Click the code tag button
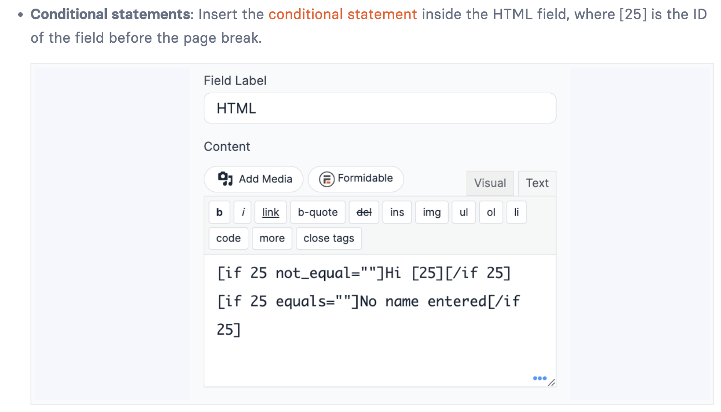 point(228,238)
